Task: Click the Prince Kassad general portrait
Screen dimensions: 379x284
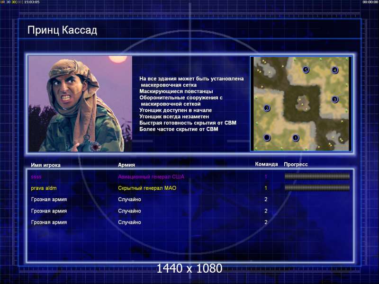Action: [x=80, y=104]
